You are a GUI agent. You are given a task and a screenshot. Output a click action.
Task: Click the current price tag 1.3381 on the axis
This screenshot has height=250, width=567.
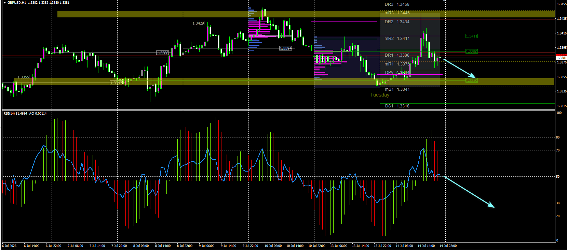[561, 58]
